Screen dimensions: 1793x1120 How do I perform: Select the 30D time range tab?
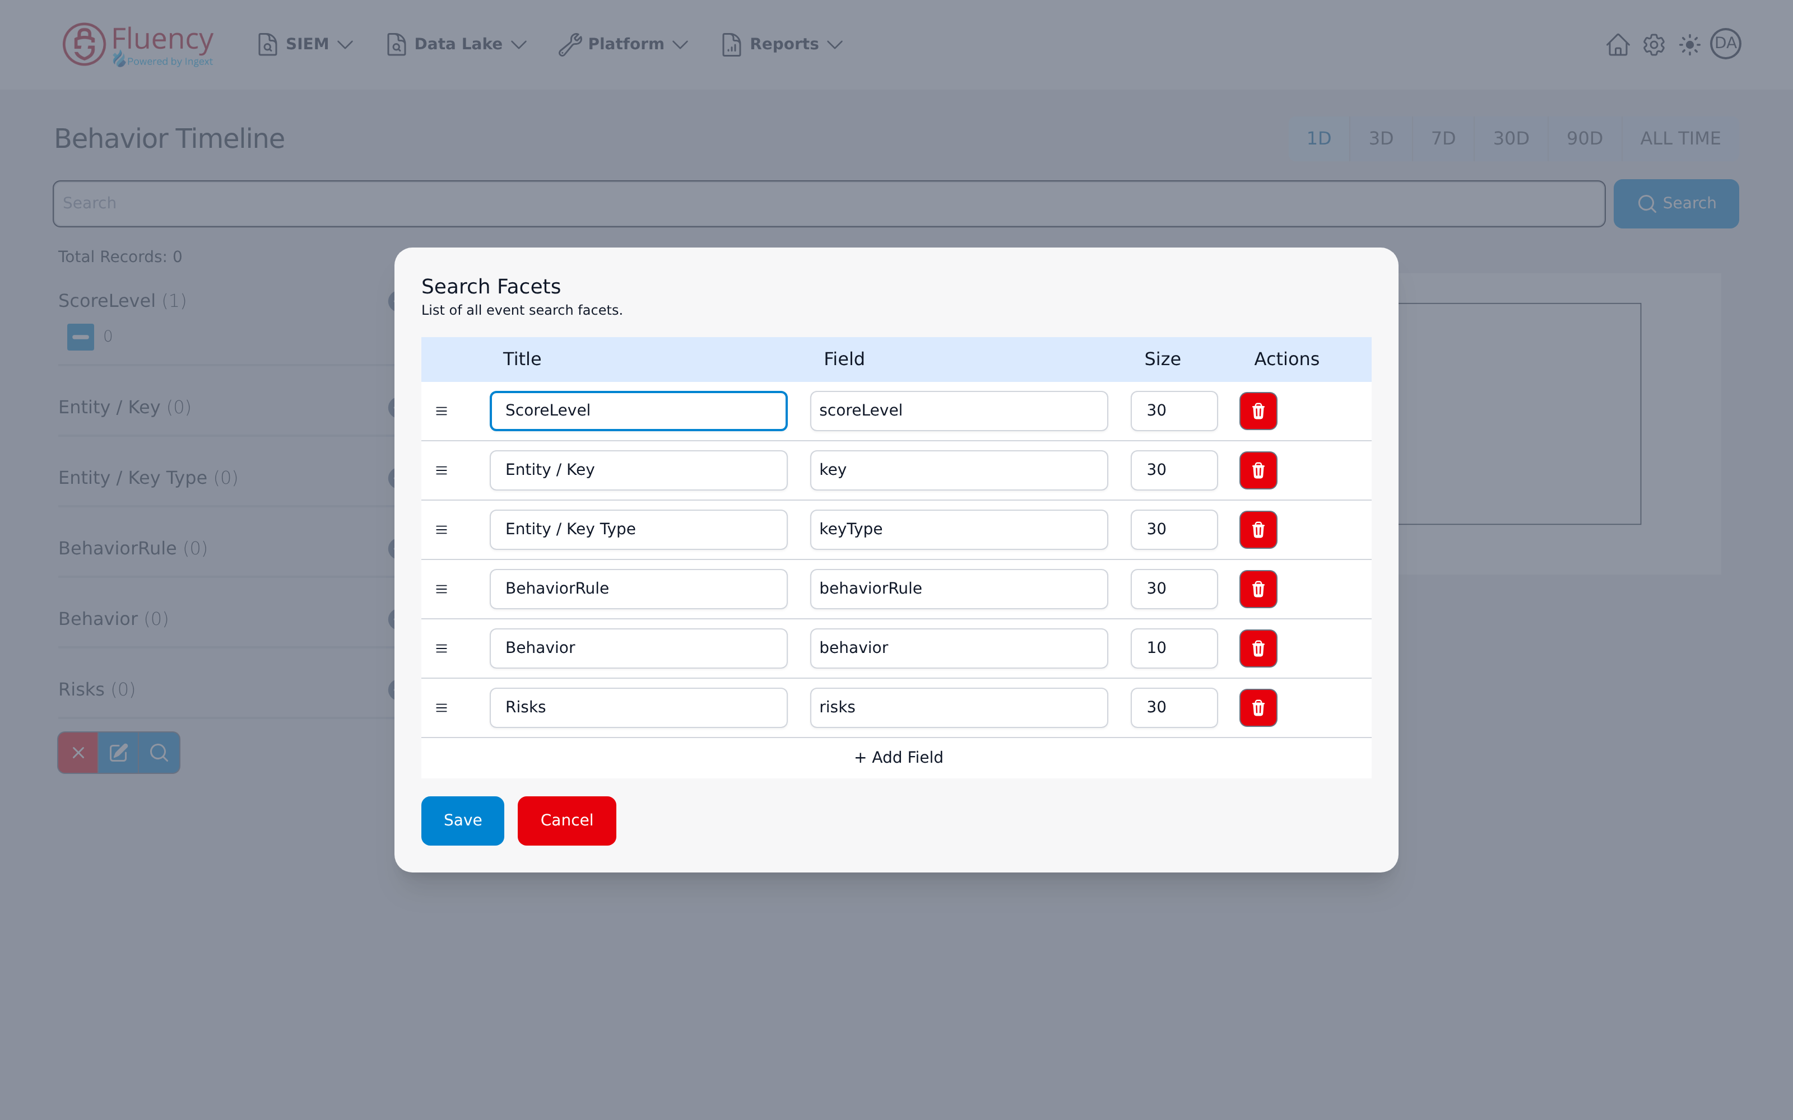pos(1511,138)
